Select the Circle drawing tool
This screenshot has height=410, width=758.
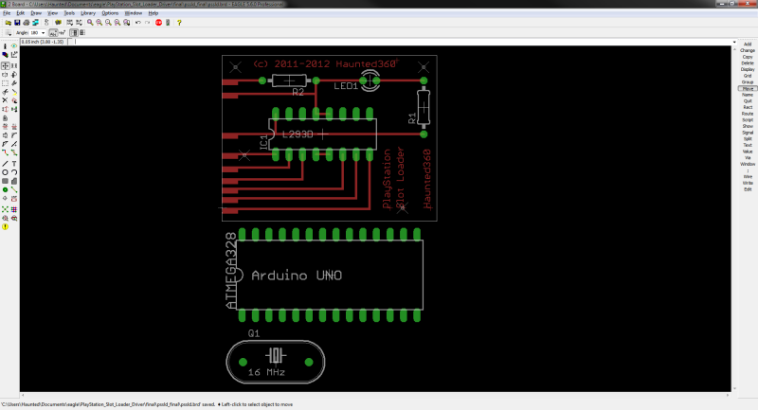6,172
